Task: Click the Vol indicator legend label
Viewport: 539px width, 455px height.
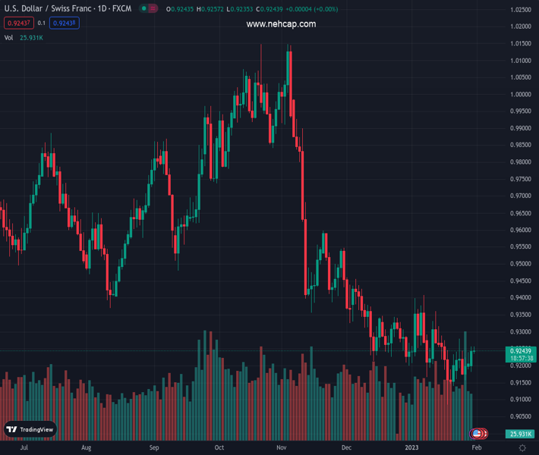Action: coord(9,37)
